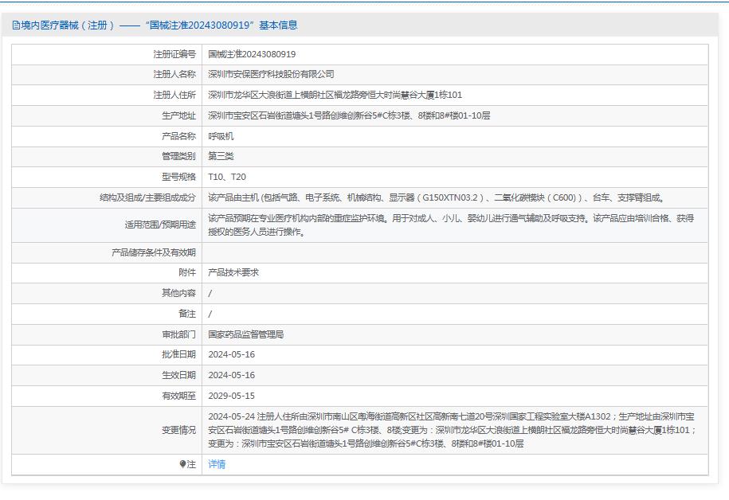This screenshot has height=500, width=729.
Task: Select the registrant name 深圳市安保医疗科技股份有限公司
Action: (271, 74)
